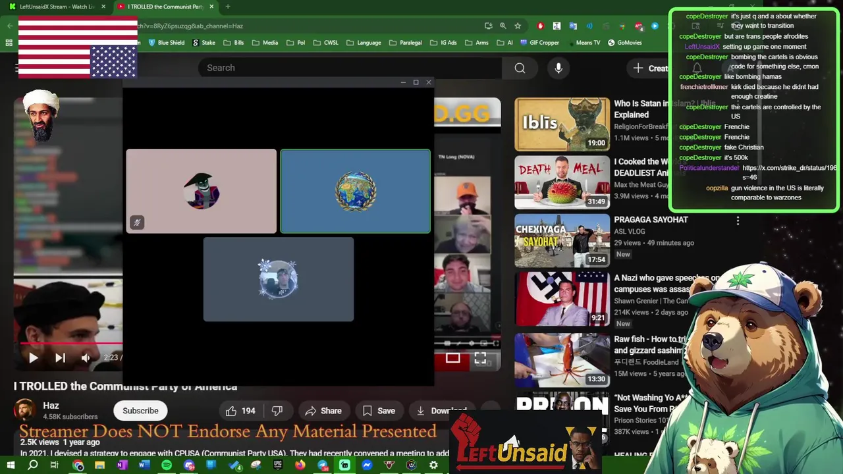
Task: Launch Word from the taskbar
Action: coord(144,465)
